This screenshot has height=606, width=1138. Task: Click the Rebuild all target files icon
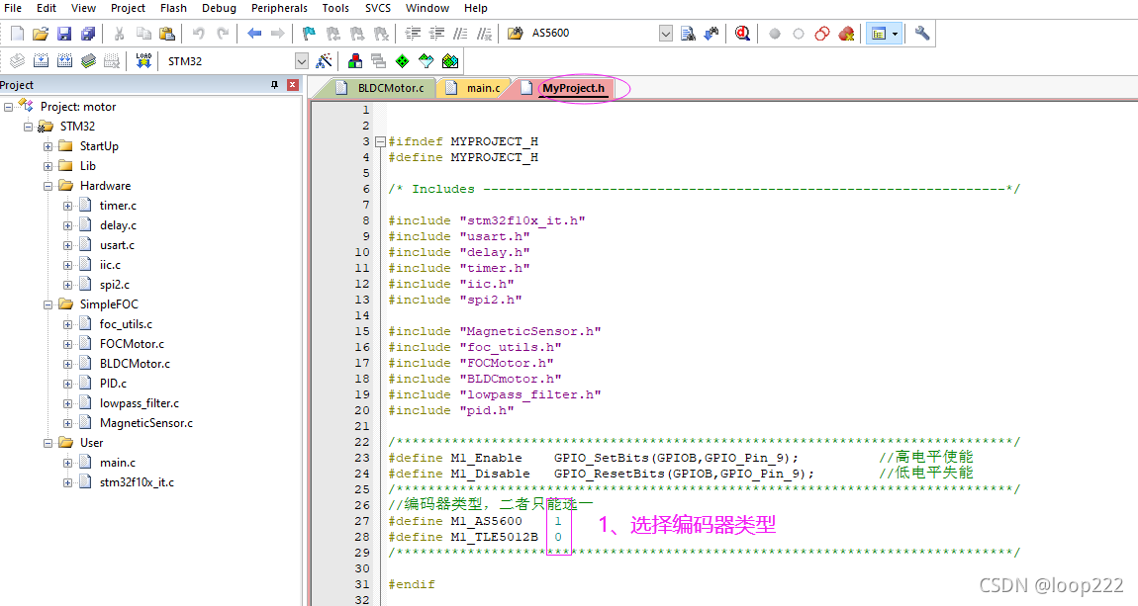(x=64, y=61)
